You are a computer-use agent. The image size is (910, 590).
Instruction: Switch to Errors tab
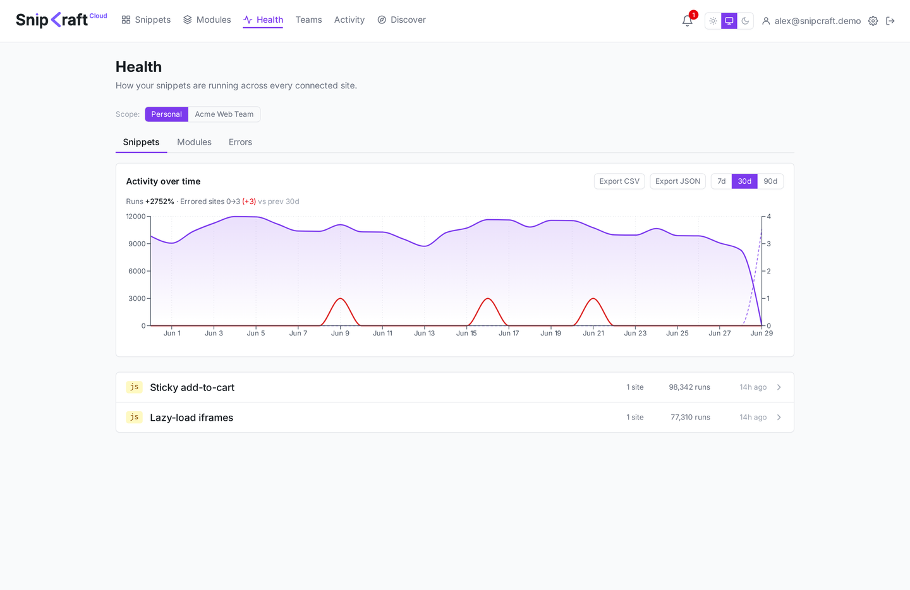[x=240, y=142]
